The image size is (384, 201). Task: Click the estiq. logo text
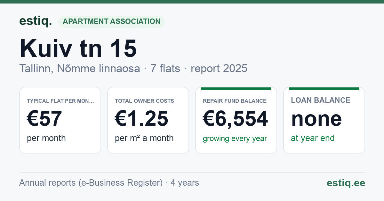(36, 21)
